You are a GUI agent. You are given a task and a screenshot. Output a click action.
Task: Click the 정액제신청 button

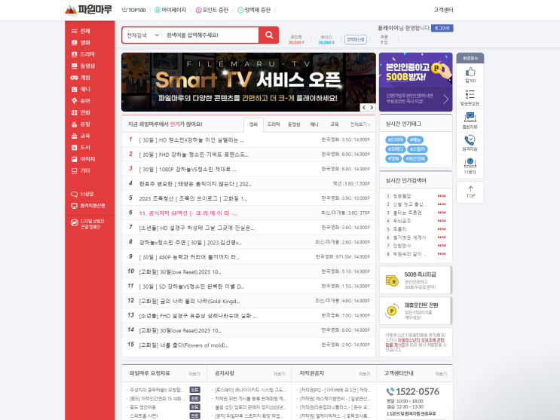356,39
